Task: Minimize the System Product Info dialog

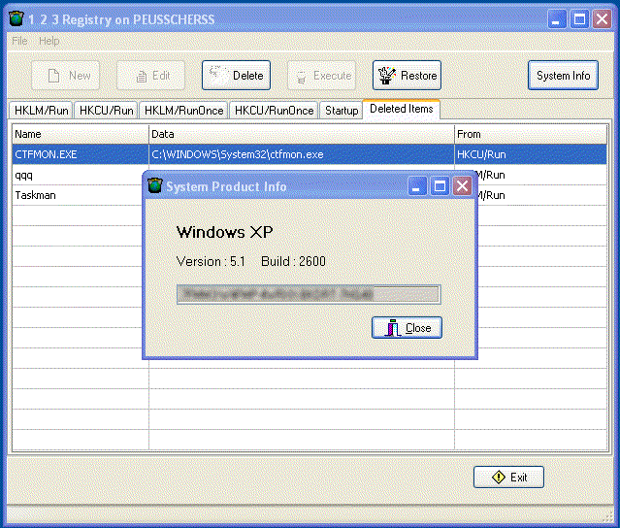Action: pos(417,186)
